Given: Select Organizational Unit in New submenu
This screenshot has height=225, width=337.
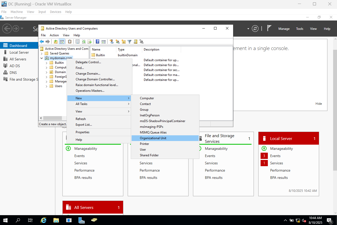Looking at the screenshot, I should click(165, 138).
